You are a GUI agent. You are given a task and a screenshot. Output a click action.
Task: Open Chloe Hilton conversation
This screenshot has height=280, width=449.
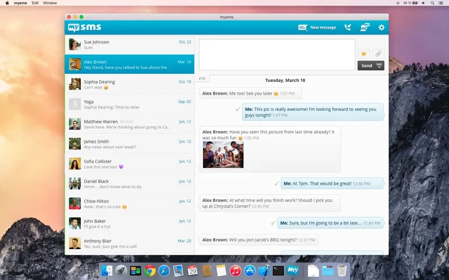pos(130,203)
